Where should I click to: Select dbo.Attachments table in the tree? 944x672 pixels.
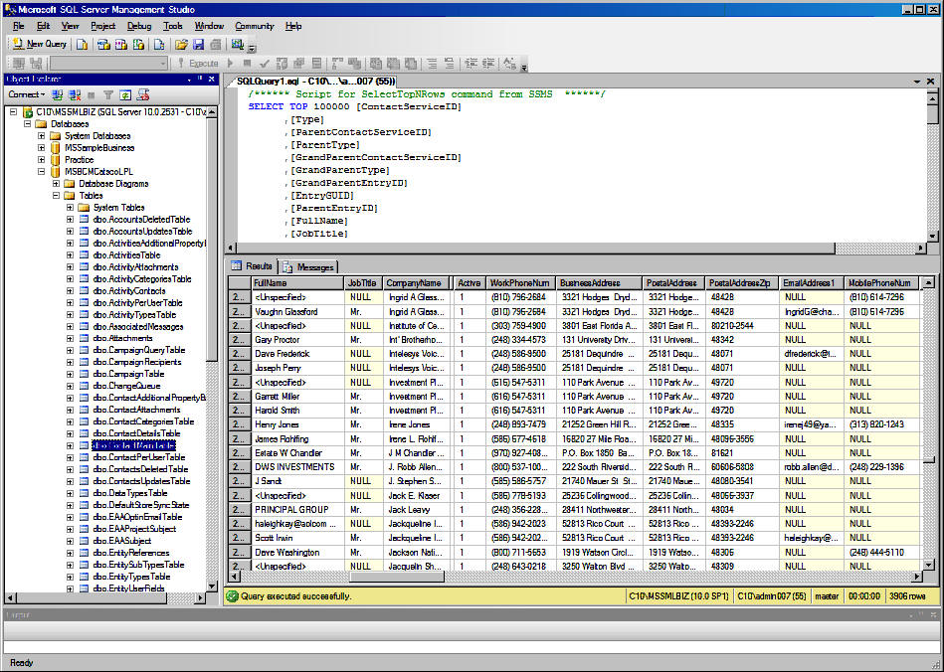122,338
